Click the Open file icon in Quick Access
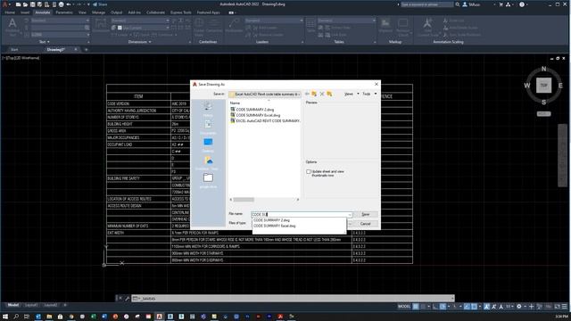Viewport: 571px width, 321px height. [25, 4]
